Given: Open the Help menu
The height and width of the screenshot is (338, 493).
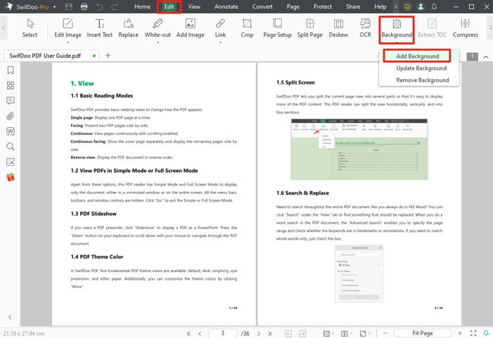Looking at the screenshot, I should tap(380, 6).
